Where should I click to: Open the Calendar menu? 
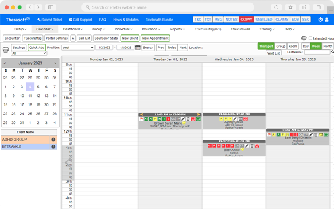coord(45,29)
